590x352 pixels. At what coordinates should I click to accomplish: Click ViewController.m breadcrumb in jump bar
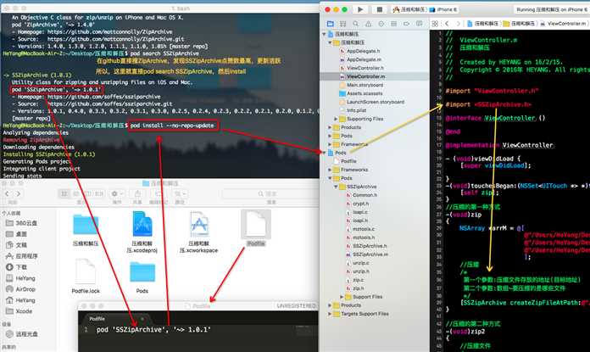click(563, 24)
